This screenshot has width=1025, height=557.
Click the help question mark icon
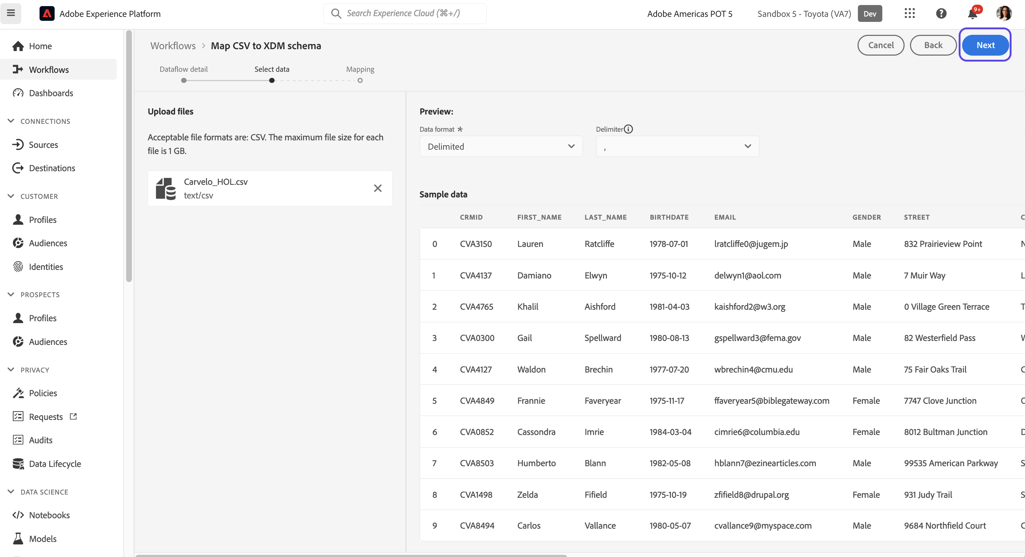[x=941, y=14]
